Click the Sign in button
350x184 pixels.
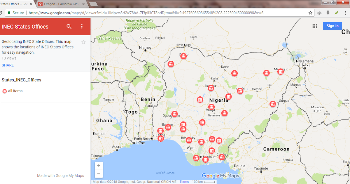[x=332, y=26]
